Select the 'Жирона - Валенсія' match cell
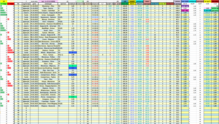219x124 pixels. tap(48, 106)
